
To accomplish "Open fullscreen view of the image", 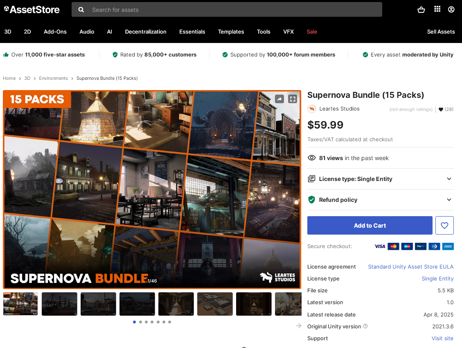I will [293, 99].
